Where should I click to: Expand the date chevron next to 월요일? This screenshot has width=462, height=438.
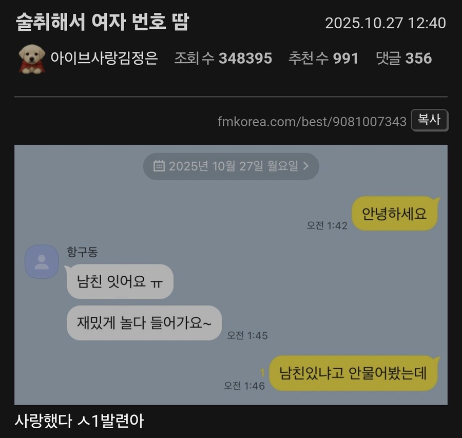tap(306, 166)
